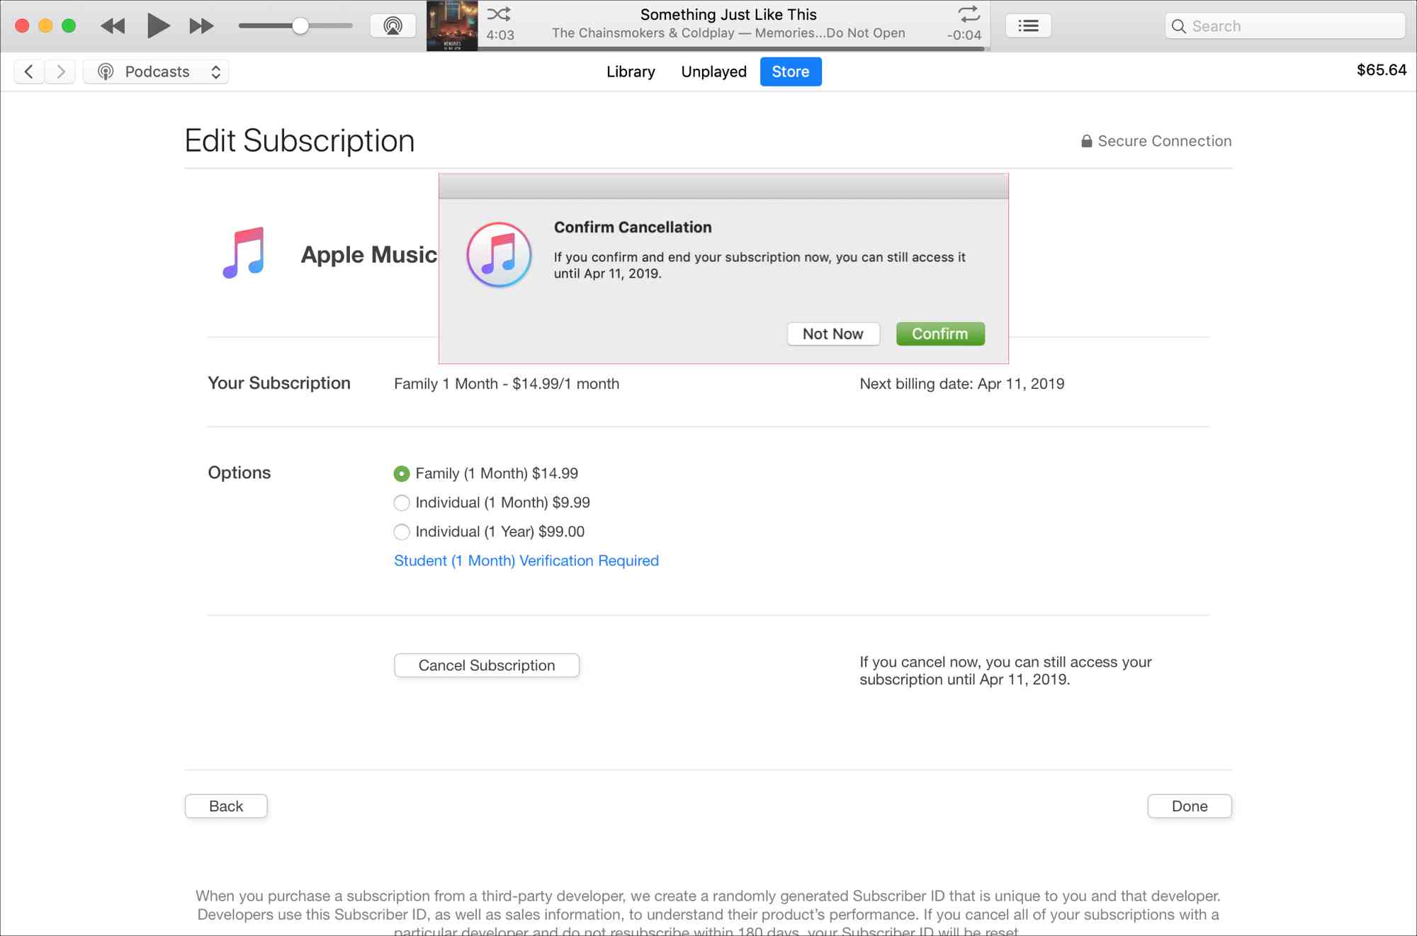
Task: Click the play button icon
Action: (156, 25)
